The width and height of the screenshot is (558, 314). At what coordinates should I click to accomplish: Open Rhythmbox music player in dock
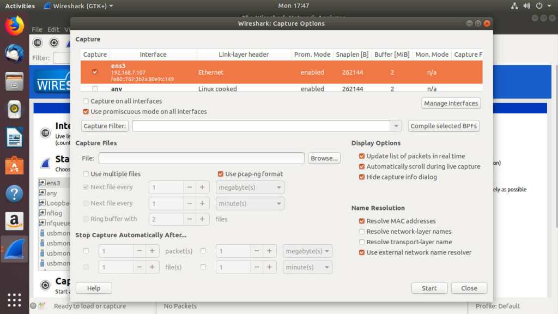click(x=14, y=109)
